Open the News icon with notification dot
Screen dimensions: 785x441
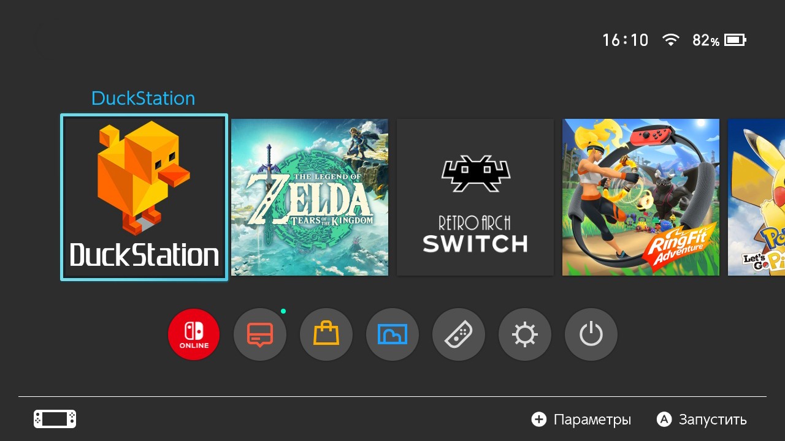(260, 334)
